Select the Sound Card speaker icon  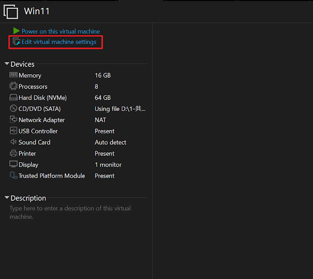[13, 142]
